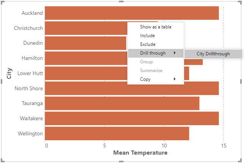Select the North Shore bar
244x163 pixels.
132,88
